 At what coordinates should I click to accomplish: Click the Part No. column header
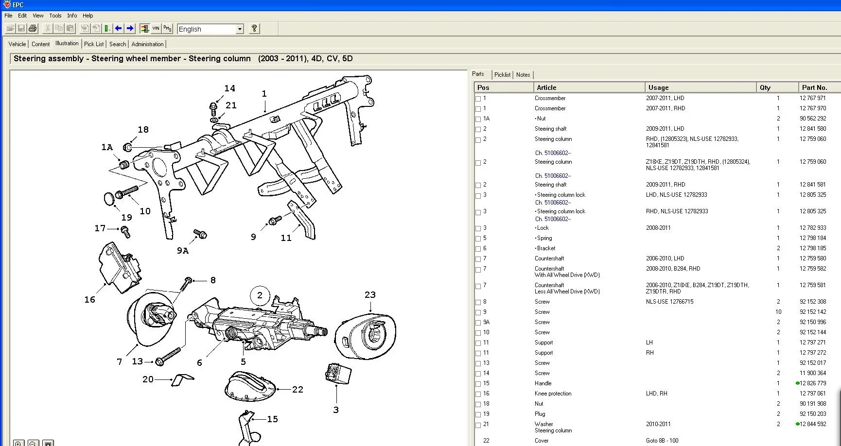(814, 87)
